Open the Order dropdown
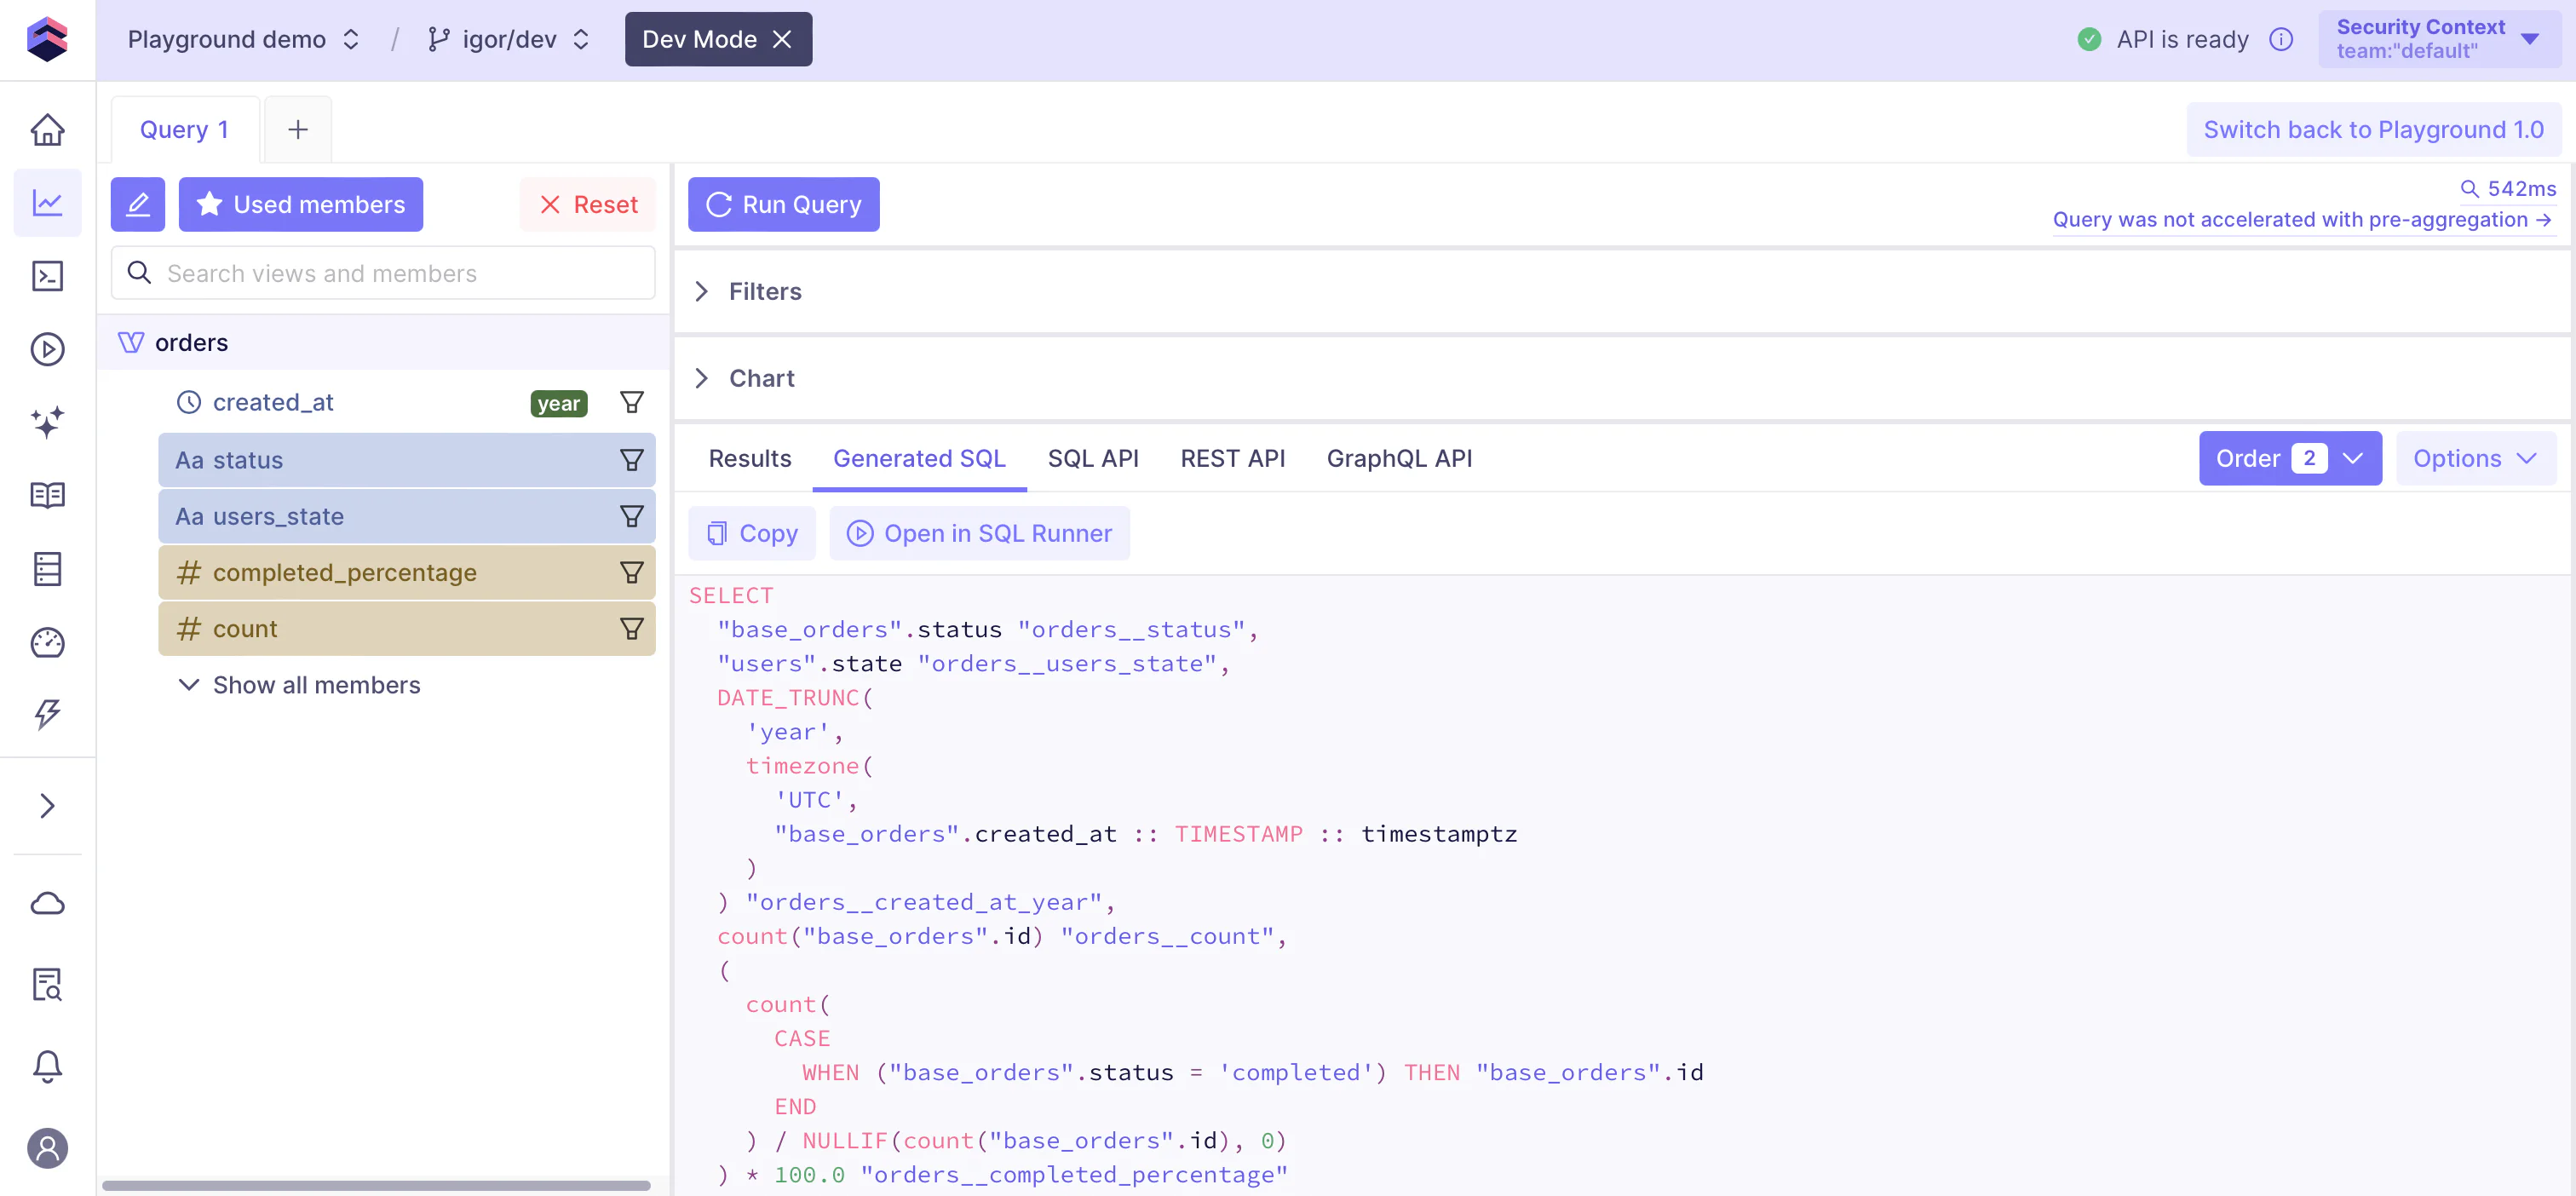This screenshot has width=2576, height=1196. [2289, 459]
